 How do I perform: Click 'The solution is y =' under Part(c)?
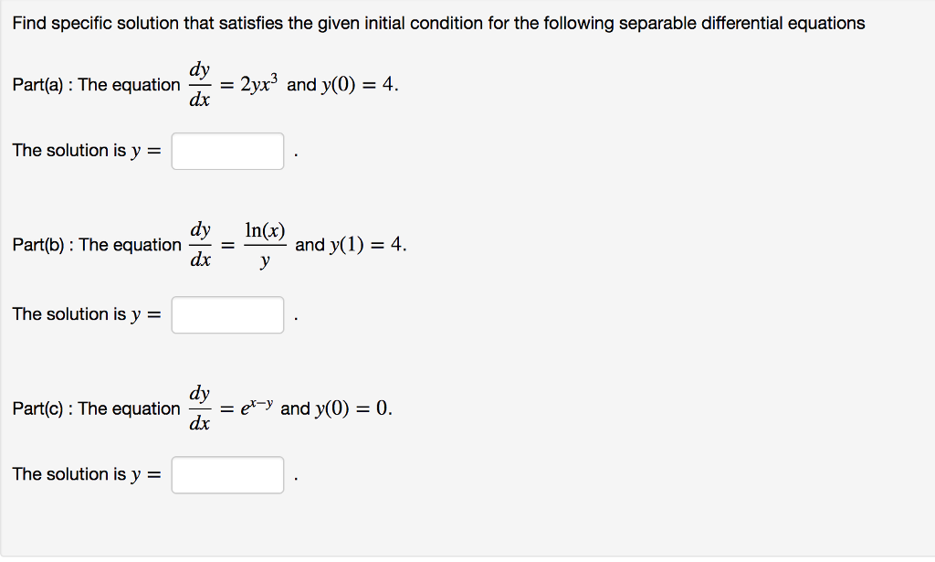pyautogui.click(x=87, y=473)
